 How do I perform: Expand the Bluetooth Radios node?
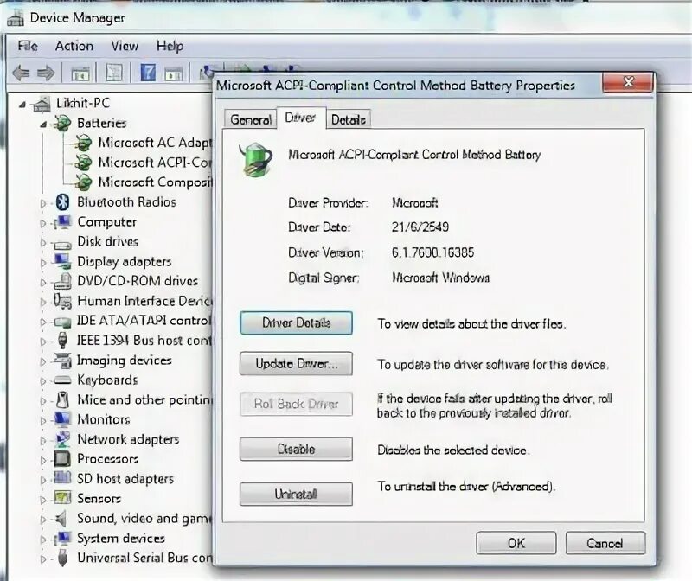[42, 203]
